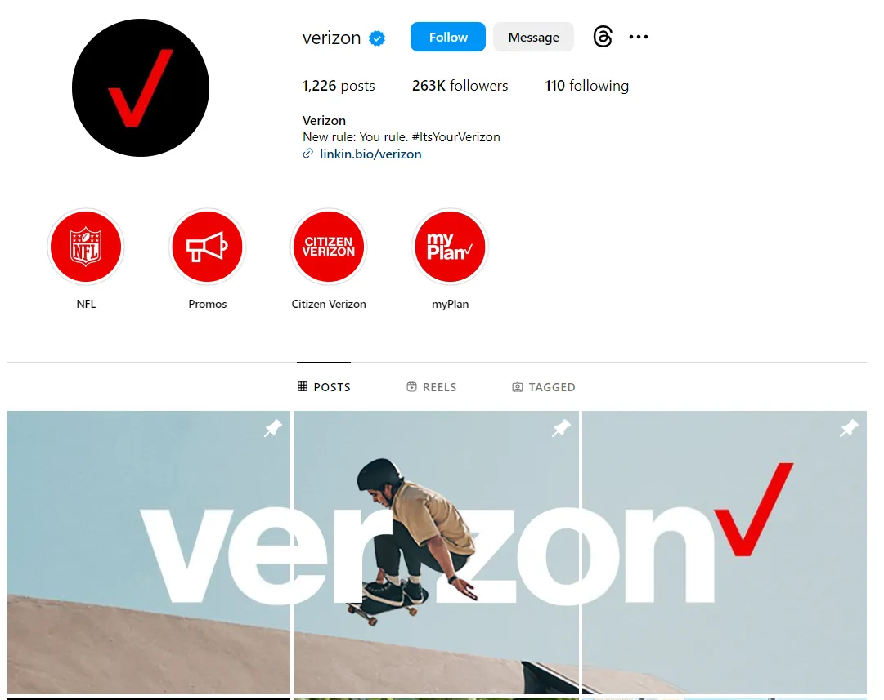Switch to the Reels tab
This screenshot has width=884, height=700.
point(431,387)
